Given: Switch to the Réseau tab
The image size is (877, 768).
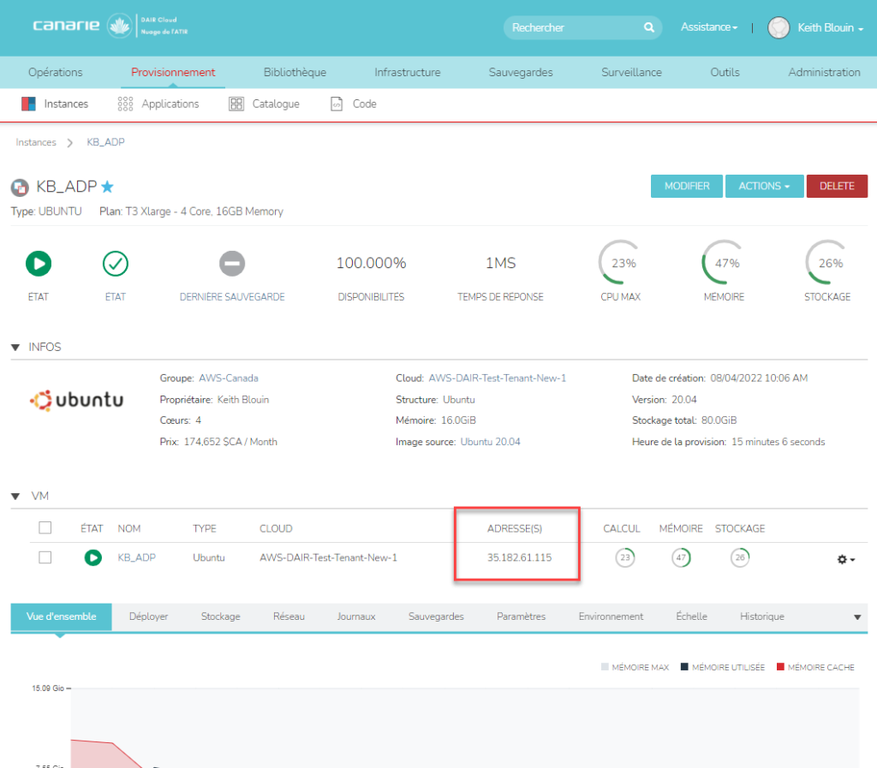Looking at the screenshot, I should tap(289, 616).
